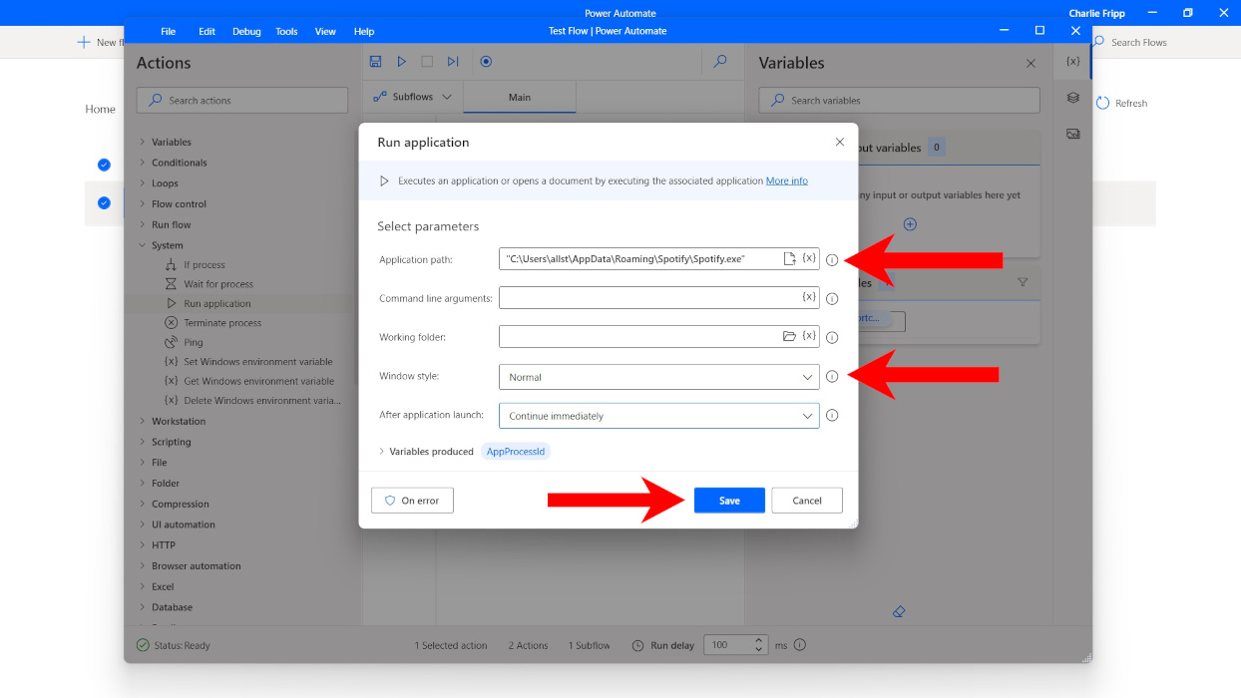Image resolution: width=1241 pixels, height=698 pixels.
Task: Open the Images pane in the right sidebar
Action: point(1072,133)
